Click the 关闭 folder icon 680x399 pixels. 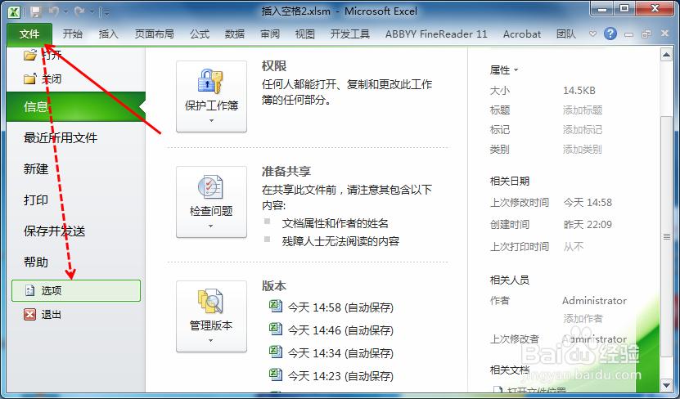click(x=30, y=78)
